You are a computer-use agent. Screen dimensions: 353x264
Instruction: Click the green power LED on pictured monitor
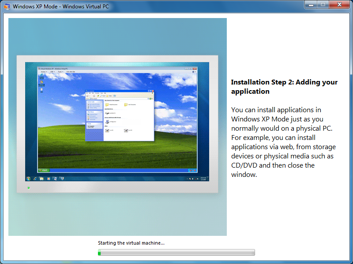coord(29,188)
